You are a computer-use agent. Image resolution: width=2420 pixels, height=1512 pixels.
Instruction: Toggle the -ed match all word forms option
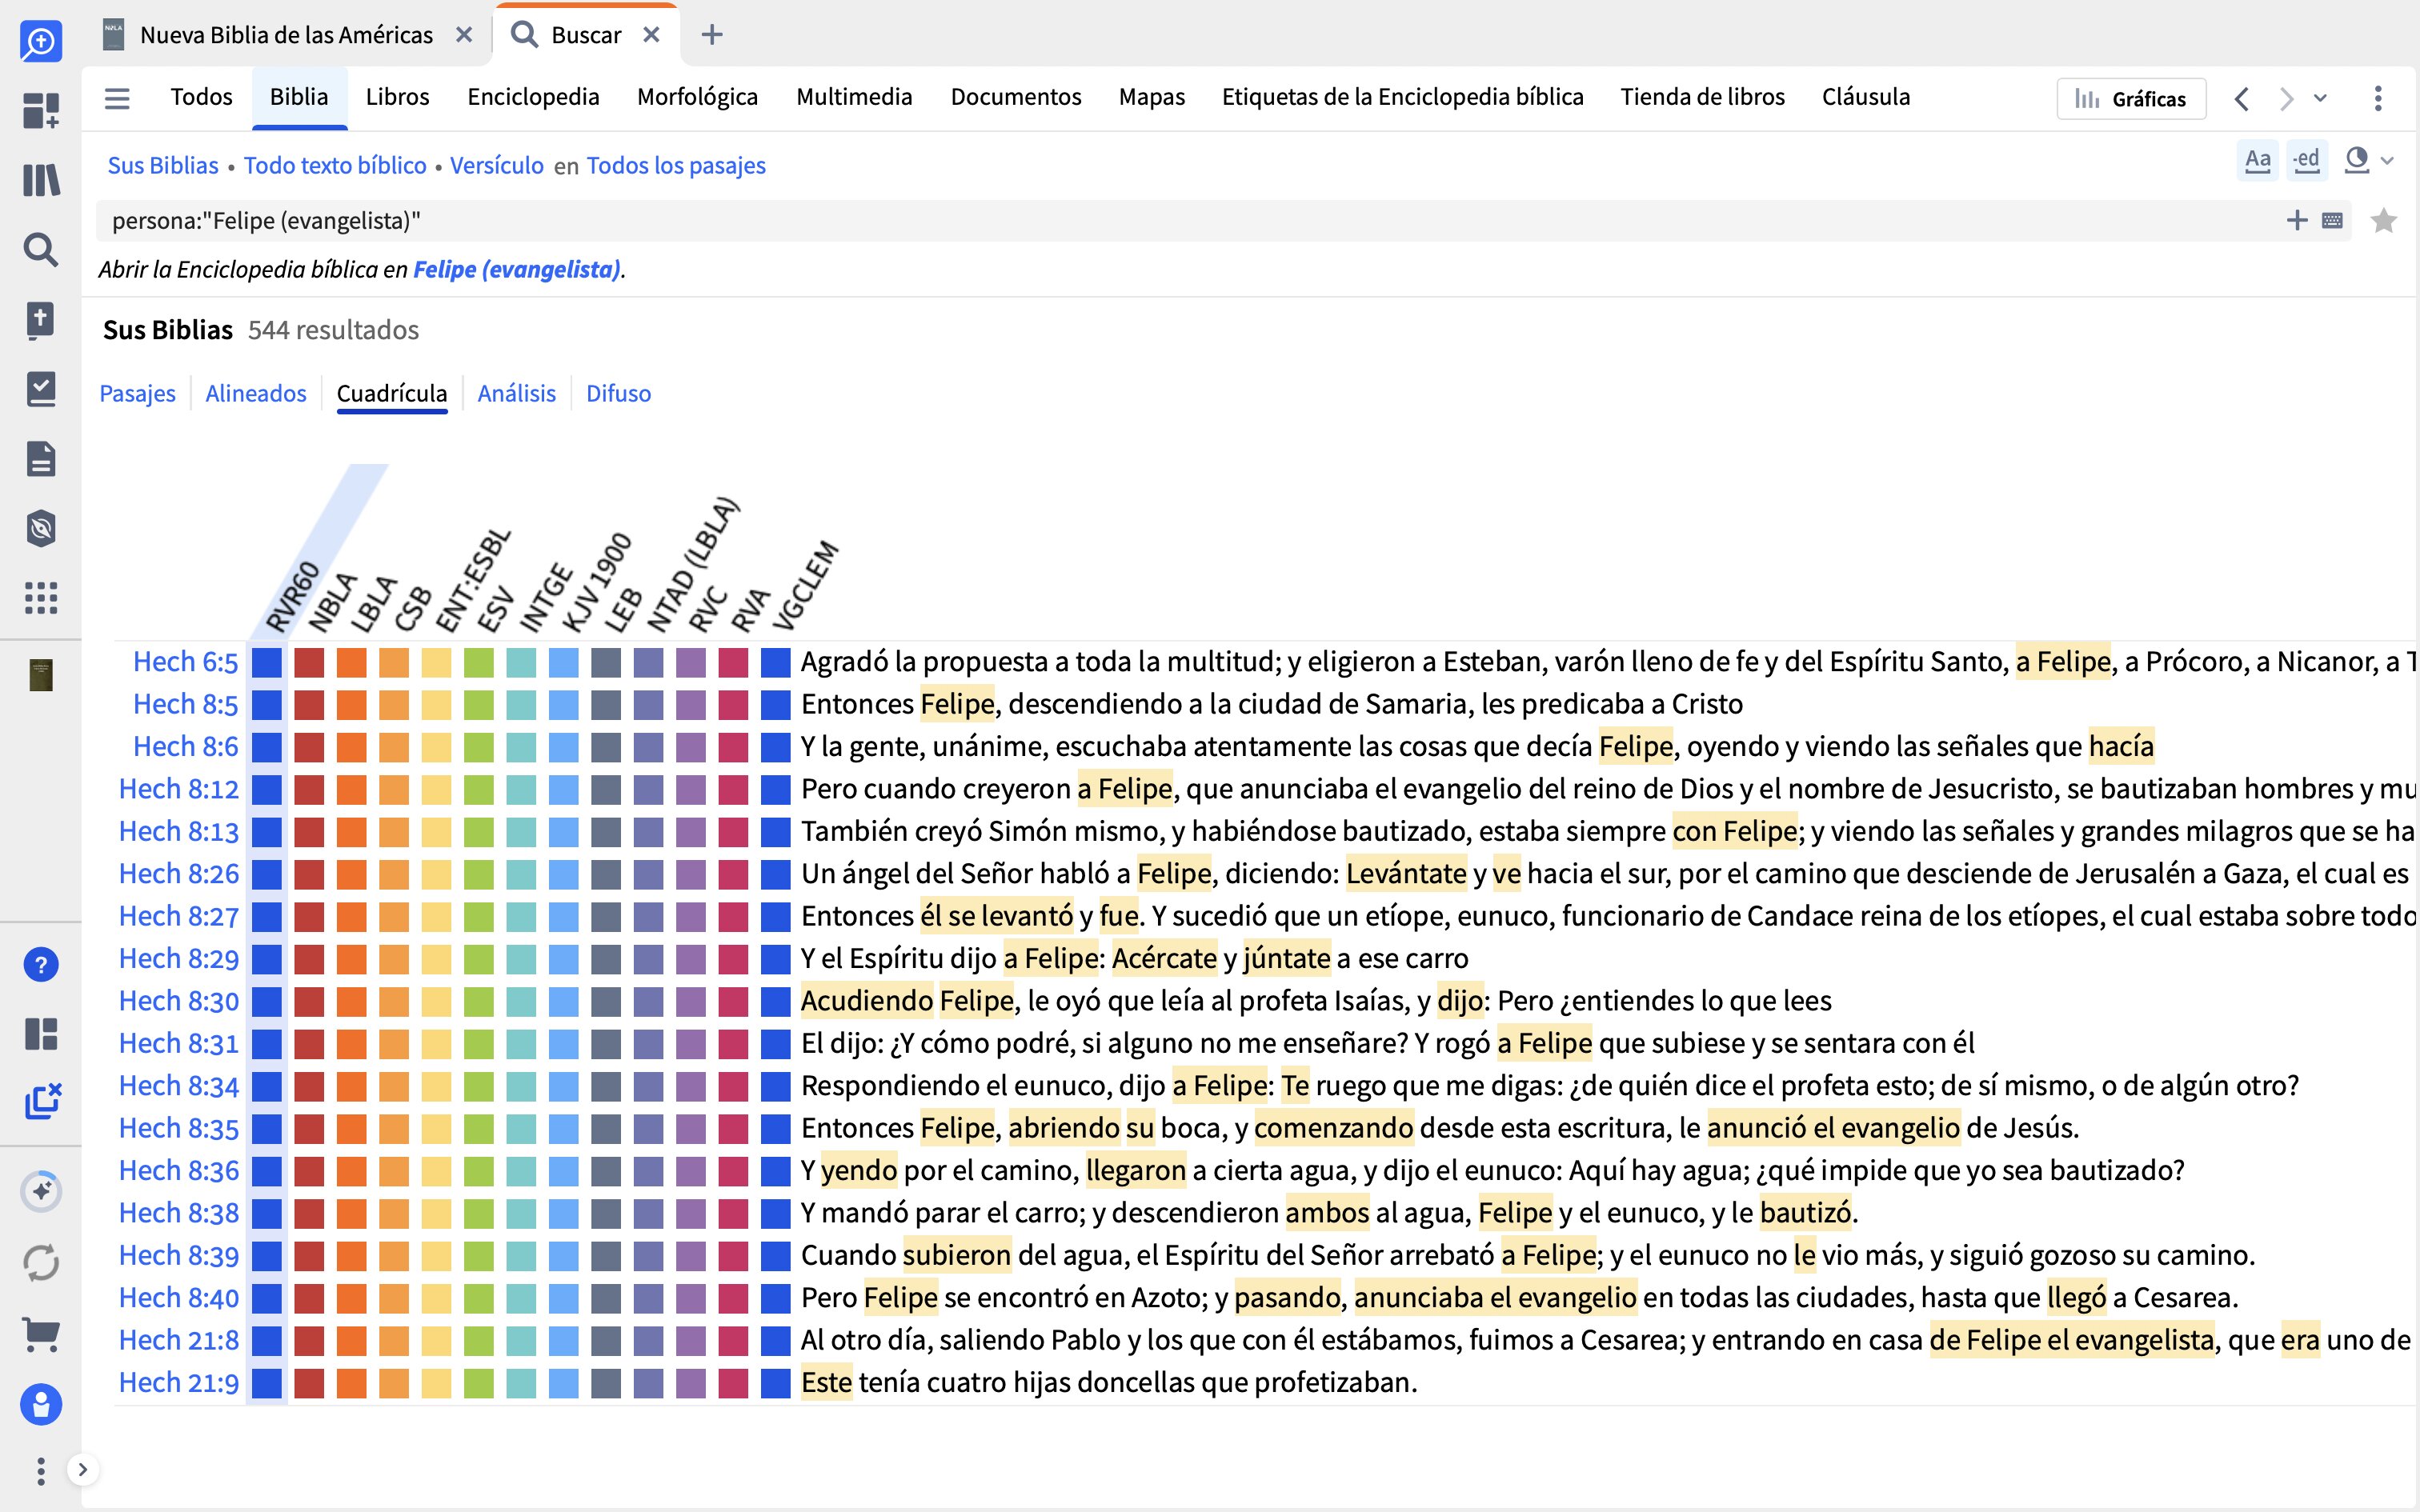pyautogui.click(x=2306, y=160)
